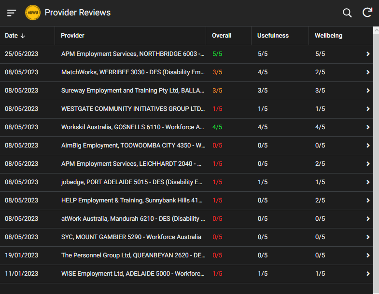Click the vertical scrollbar track
The image size is (379, 294).
[376, 164]
